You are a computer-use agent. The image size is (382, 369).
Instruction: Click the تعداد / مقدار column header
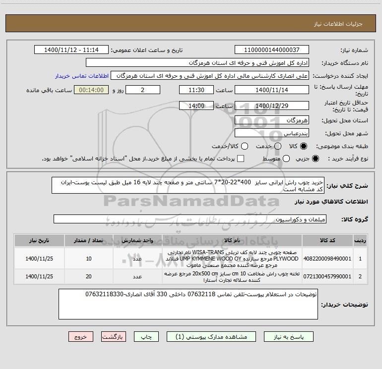coord(89,241)
